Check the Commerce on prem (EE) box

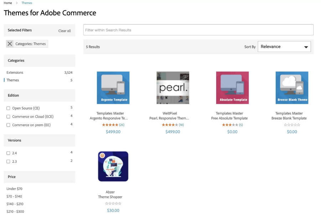click(x=8, y=125)
